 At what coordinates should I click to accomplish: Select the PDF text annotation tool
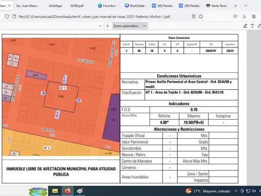(252, 26)
